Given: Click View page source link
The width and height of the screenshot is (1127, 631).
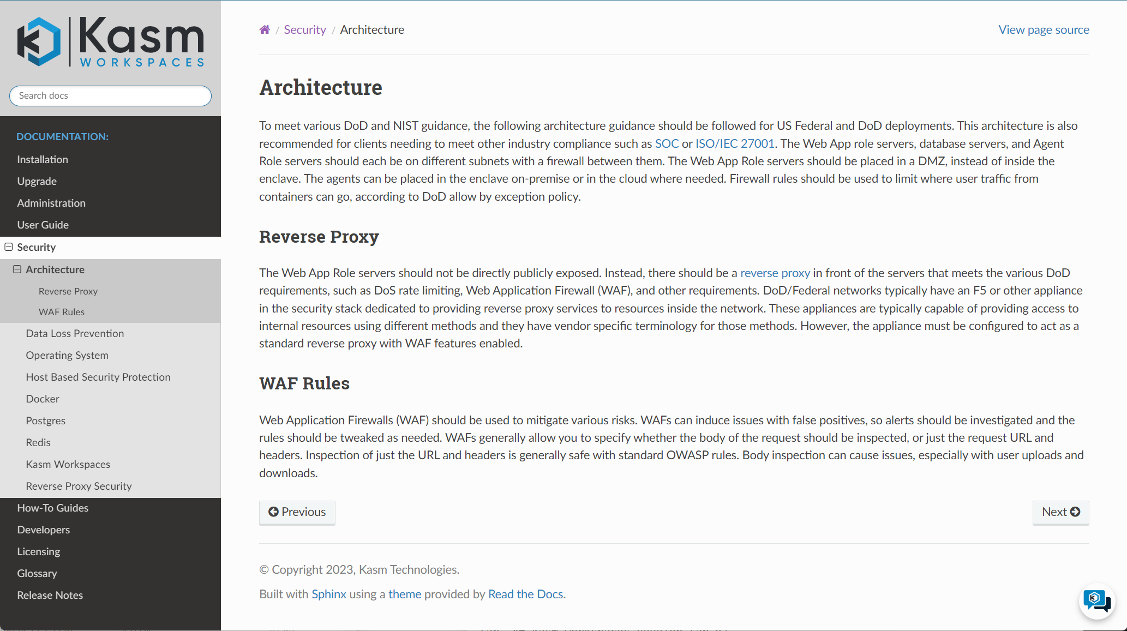Looking at the screenshot, I should [x=1044, y=30].
